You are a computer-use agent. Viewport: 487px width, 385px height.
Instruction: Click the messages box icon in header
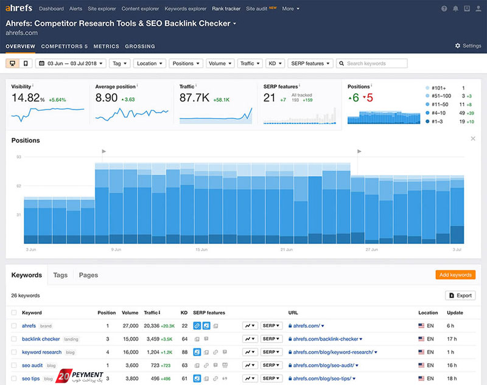467,9
